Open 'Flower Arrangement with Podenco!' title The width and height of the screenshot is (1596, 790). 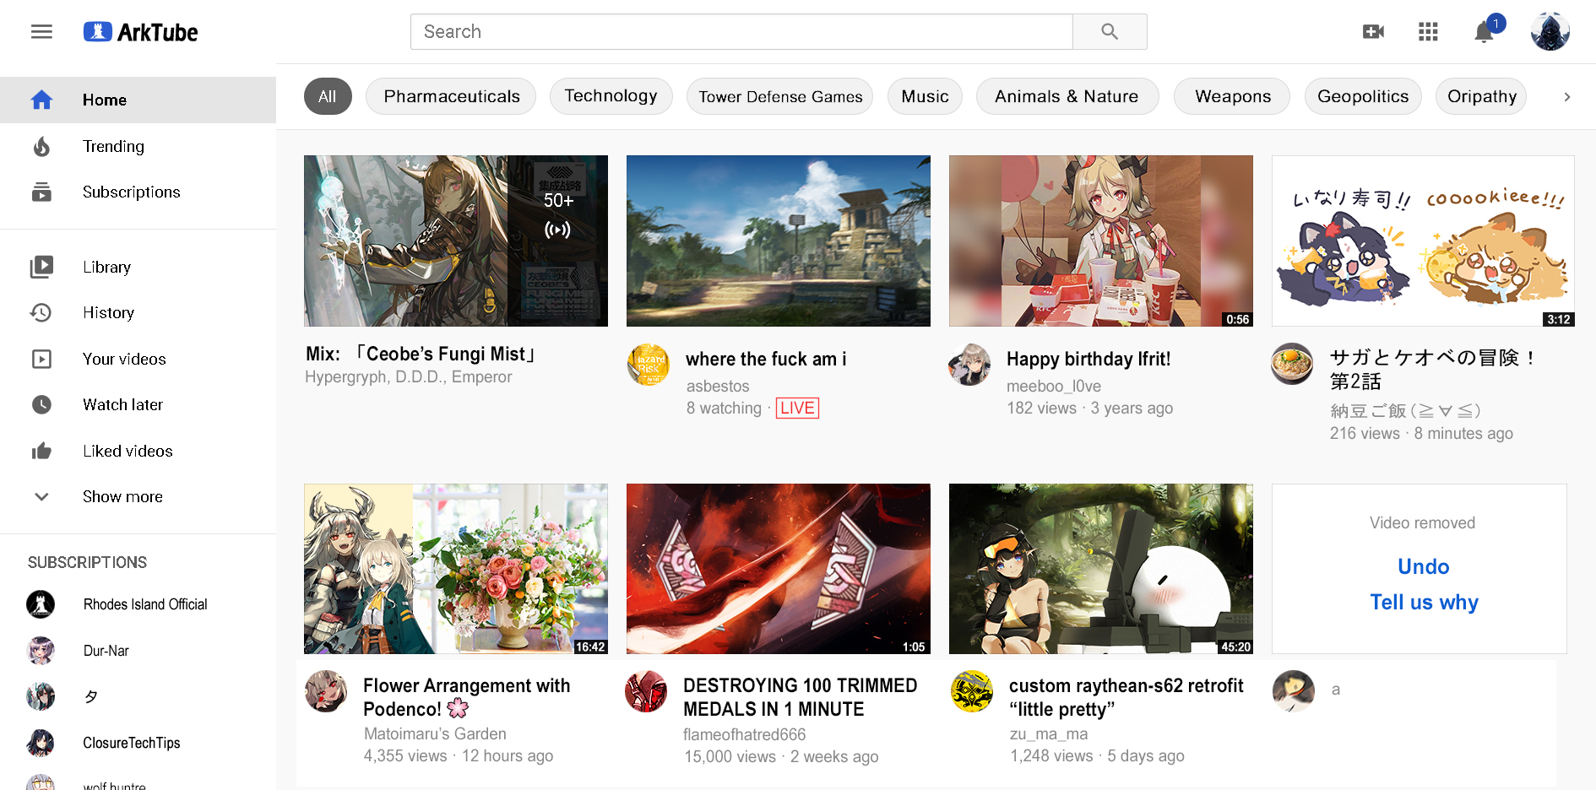[x=467, y=697]
